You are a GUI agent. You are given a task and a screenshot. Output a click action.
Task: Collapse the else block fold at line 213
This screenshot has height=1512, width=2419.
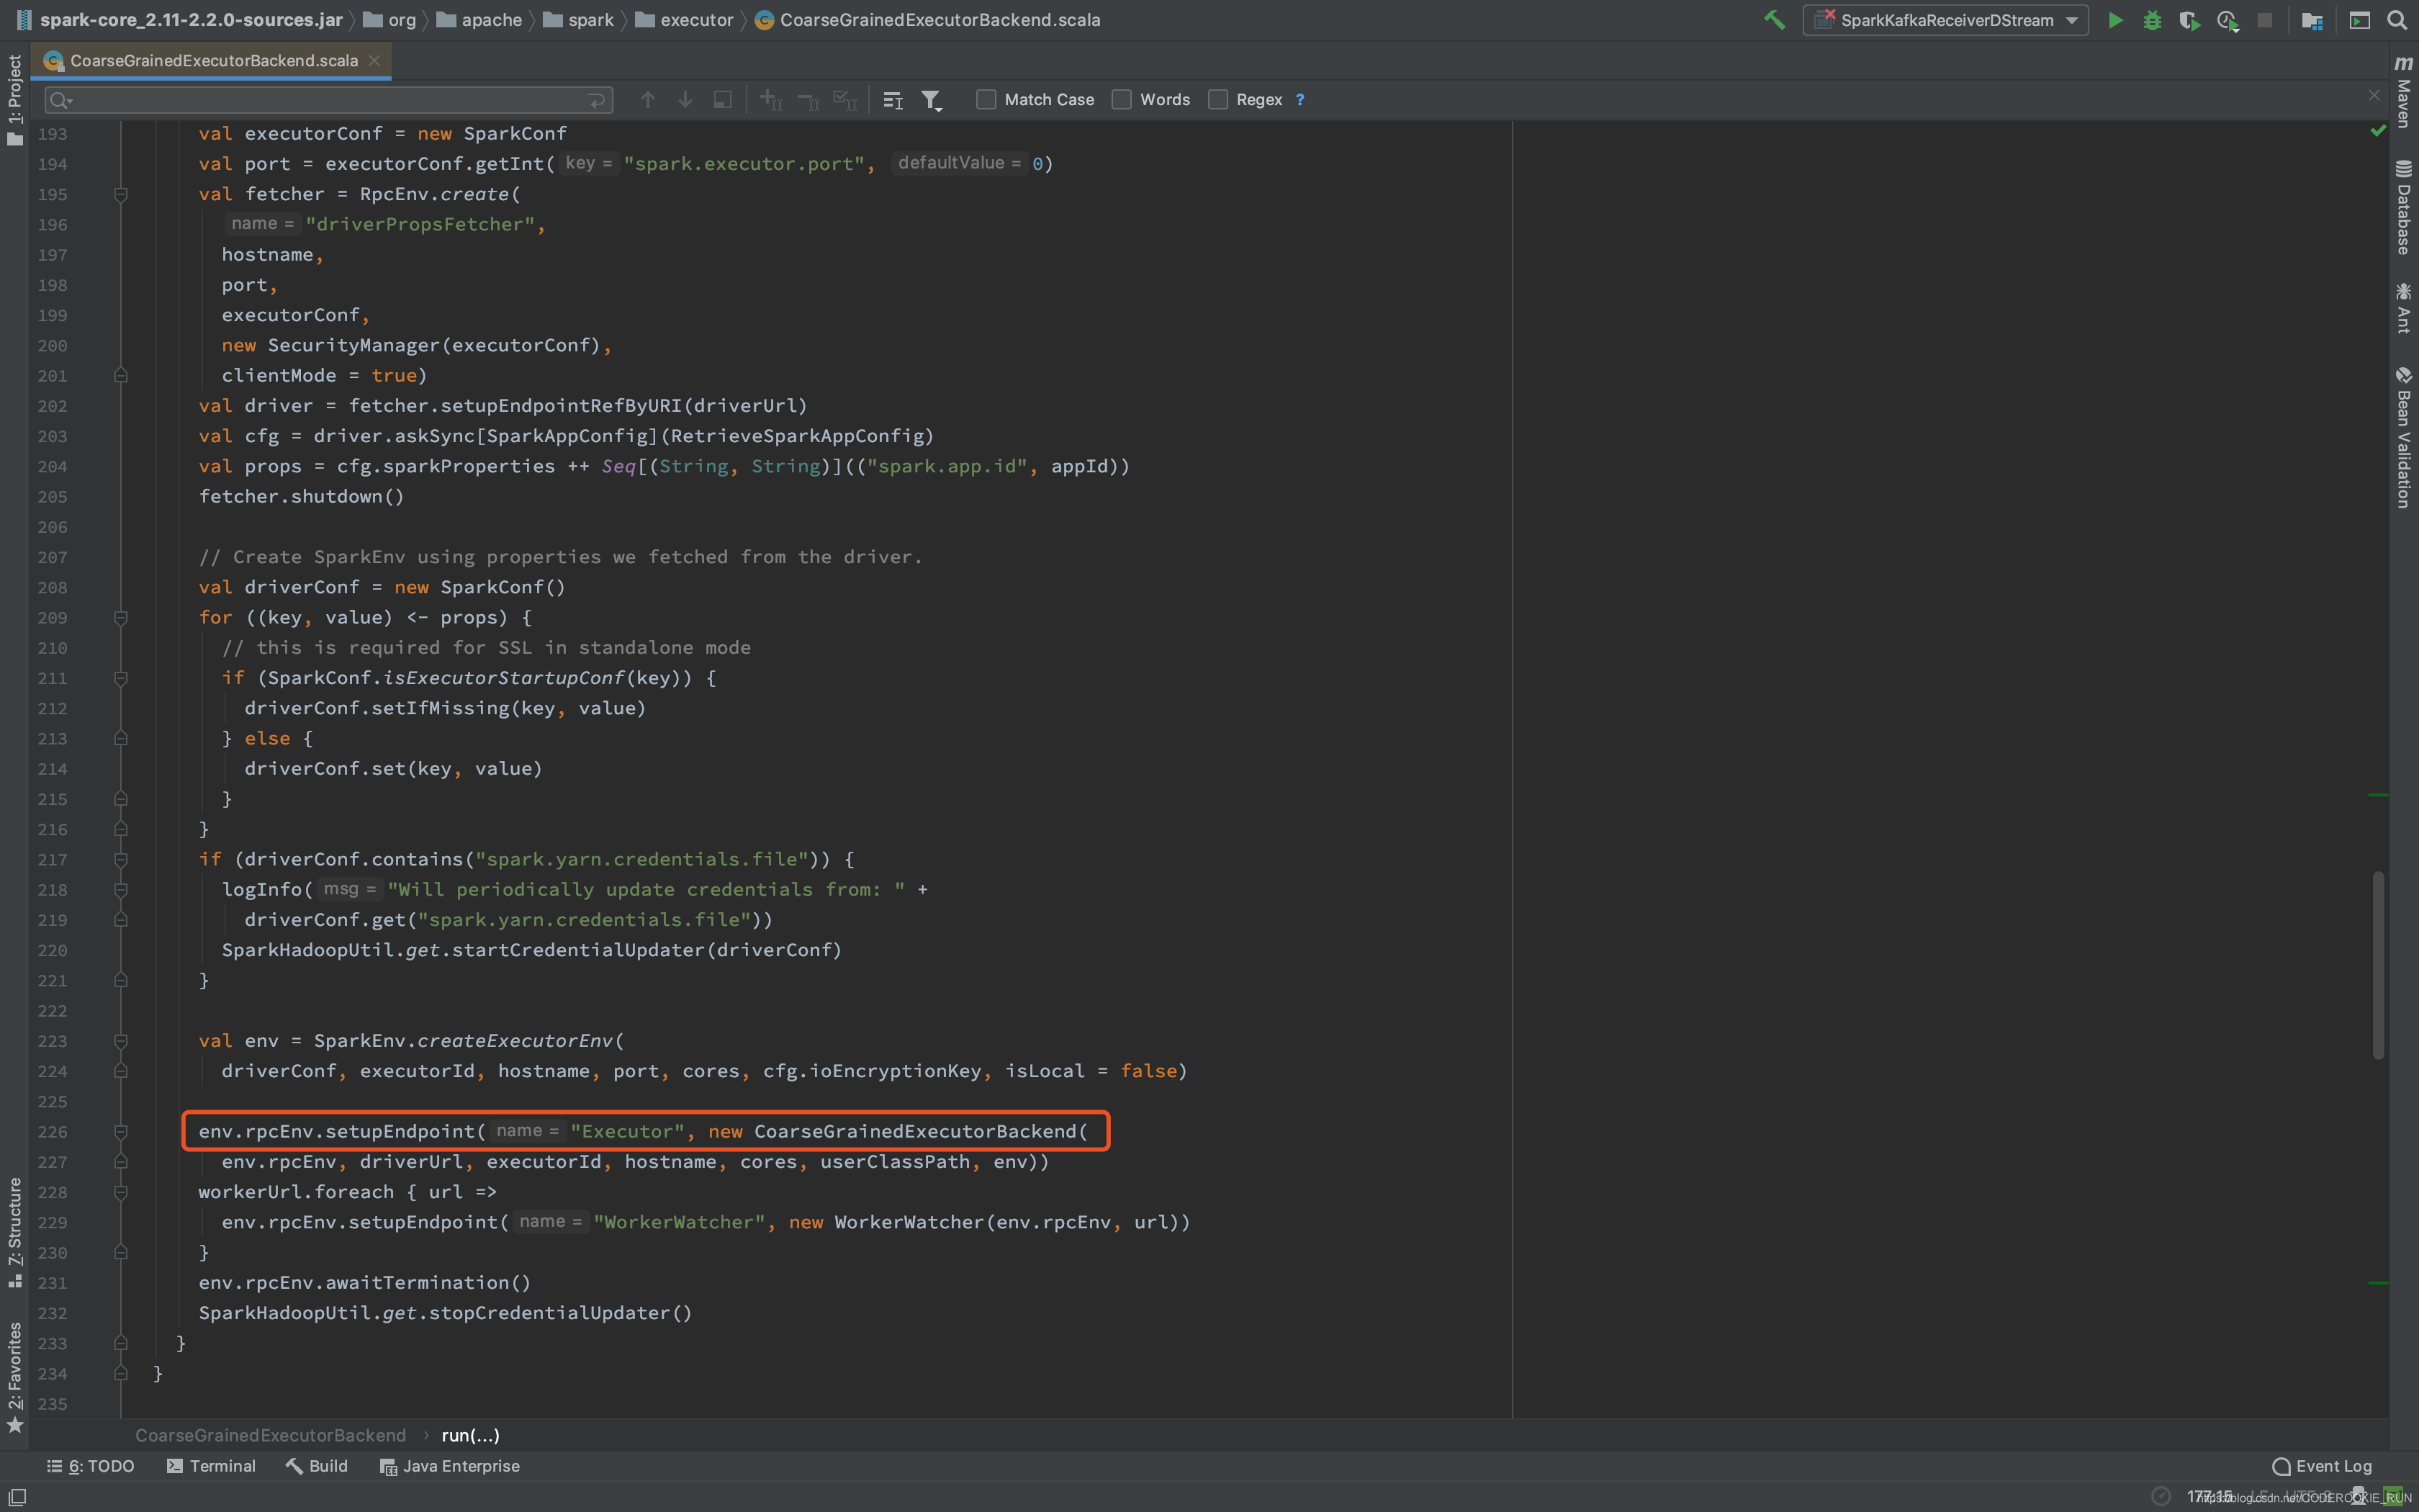[x=121, y=738]
